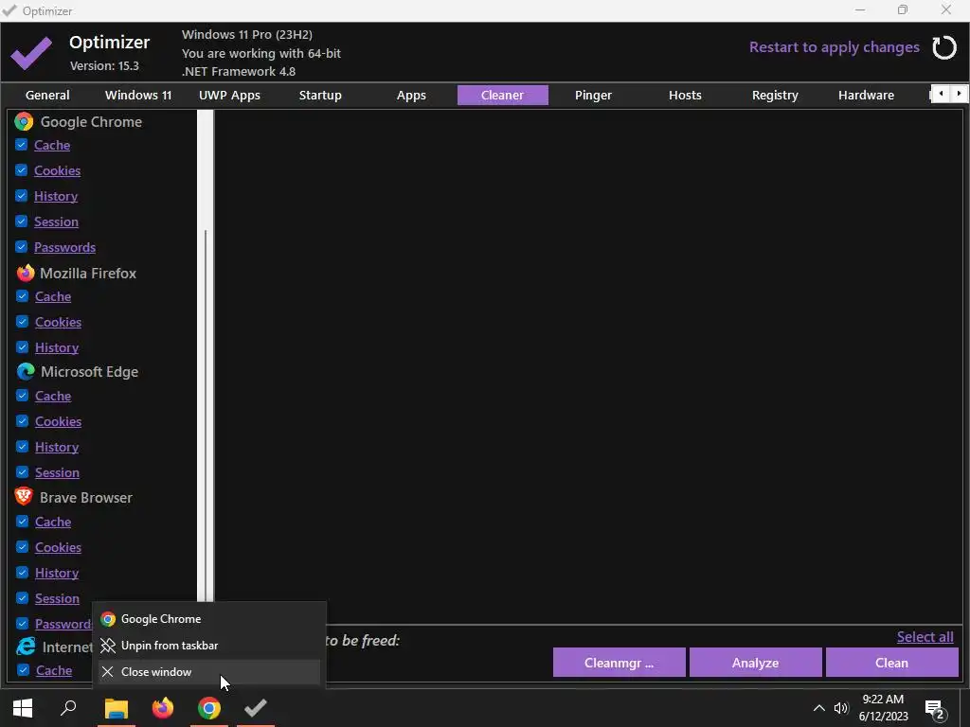Switch to the Windows 11 tab
The height and width of the screenshot is (727, 970).
coord(138,96)
